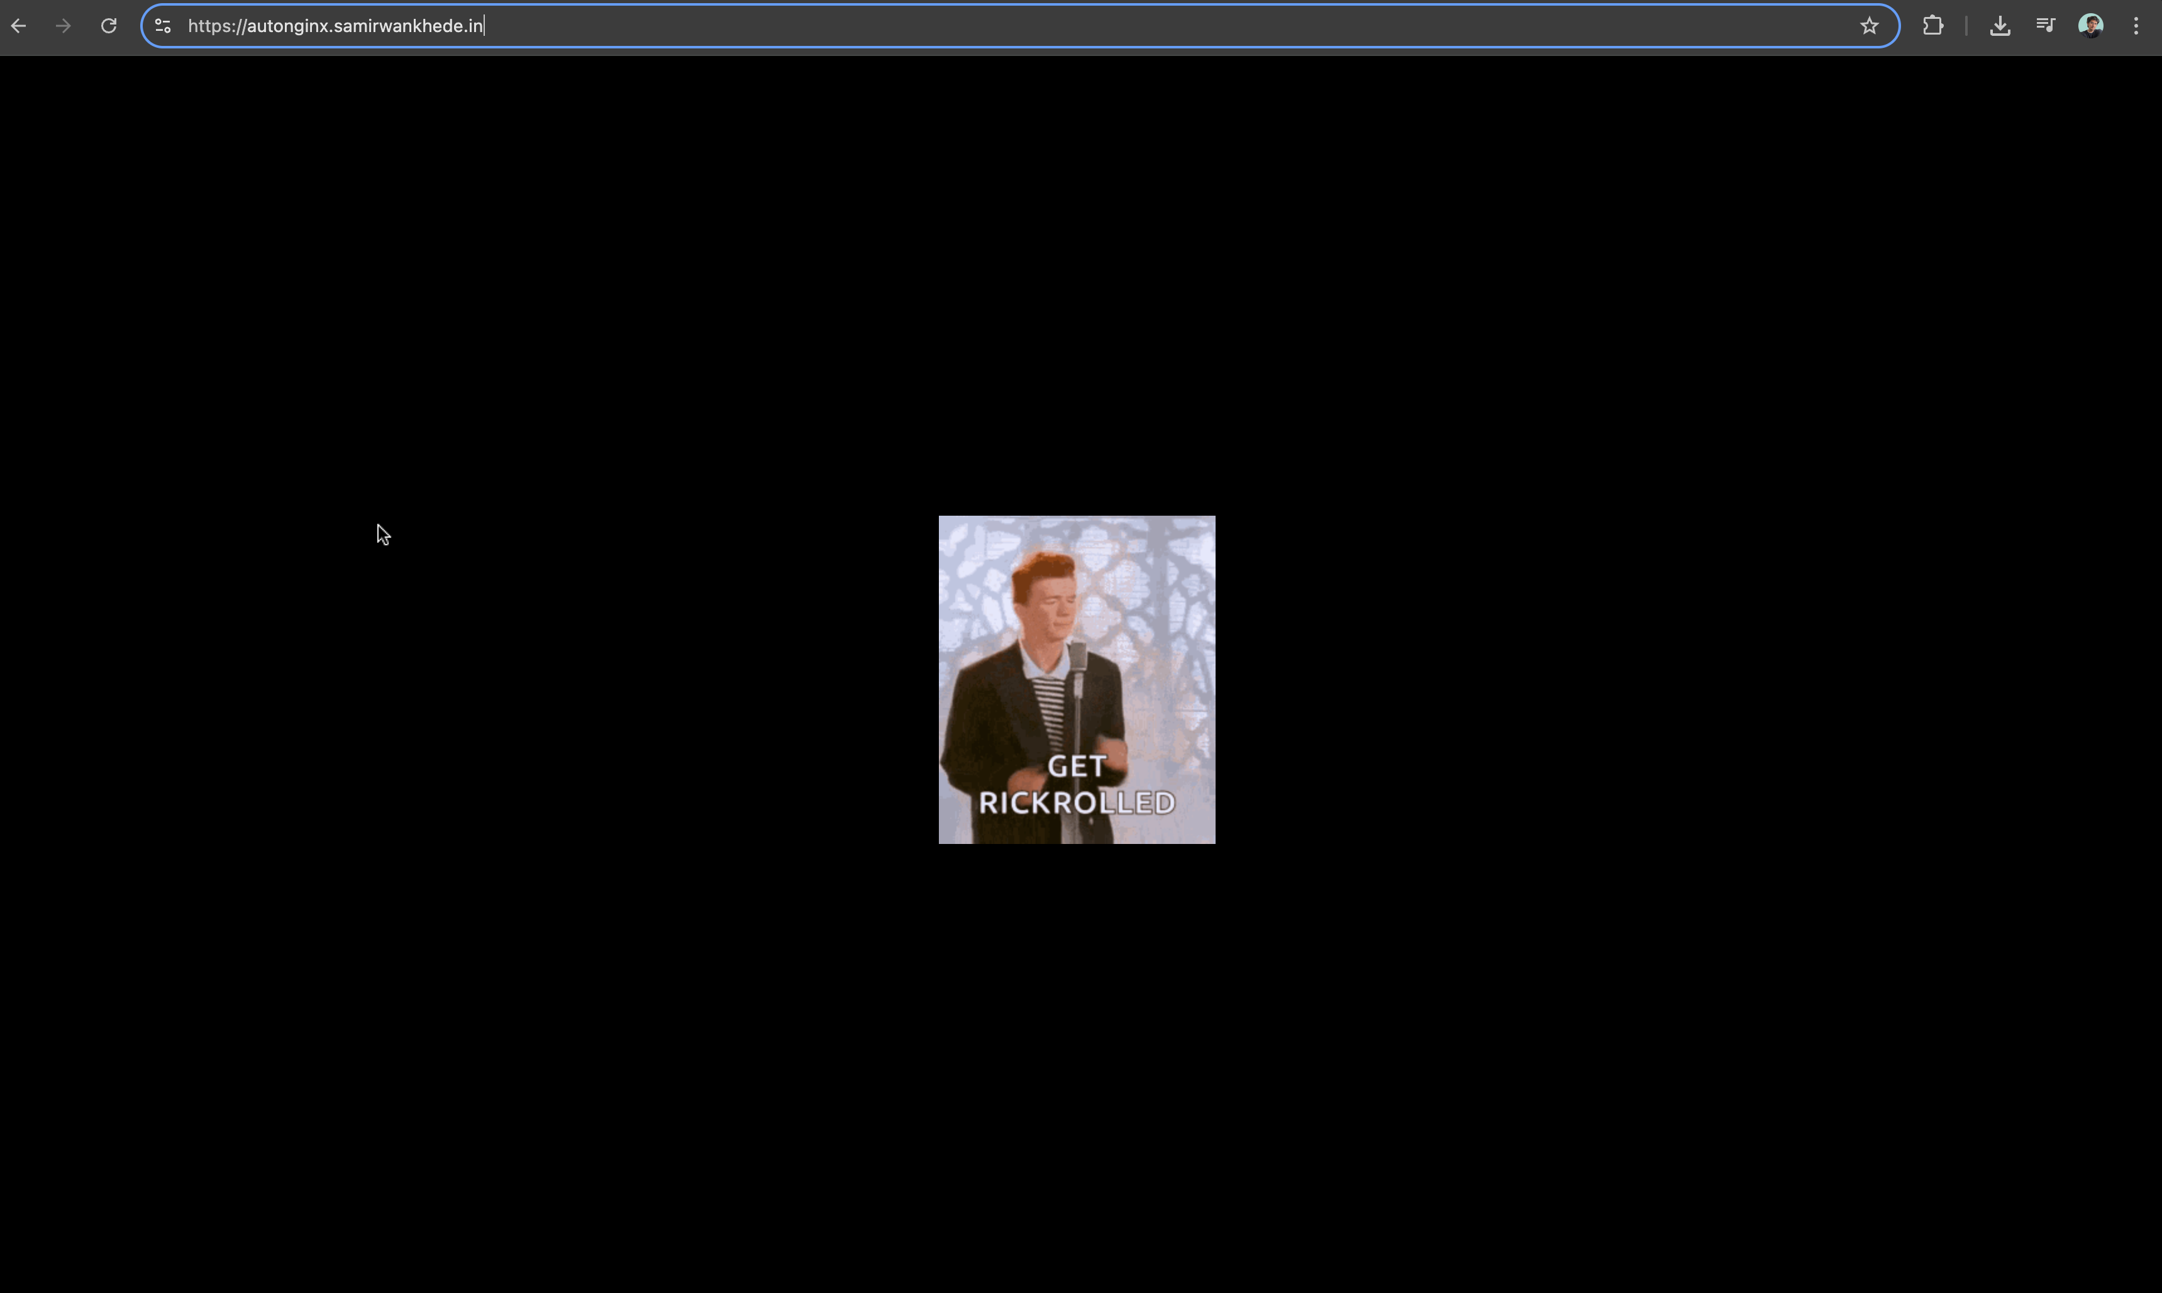Reload the current page
This screenshot has width=2162, height=1293.
click(x=109, y=26)
